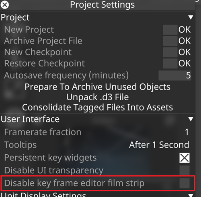
Task: Close the Project Settings panel
Action: tap(5, 5)
